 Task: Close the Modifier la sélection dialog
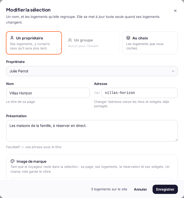[175, 11]
